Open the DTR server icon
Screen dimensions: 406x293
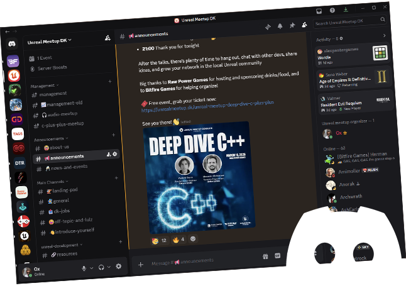19,163
